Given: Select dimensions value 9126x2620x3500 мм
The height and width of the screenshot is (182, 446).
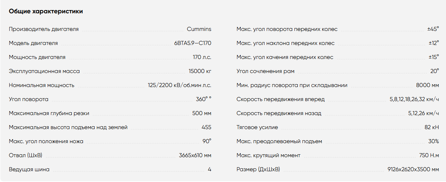Looking at the screenshot, I should (x=413, y=169).
